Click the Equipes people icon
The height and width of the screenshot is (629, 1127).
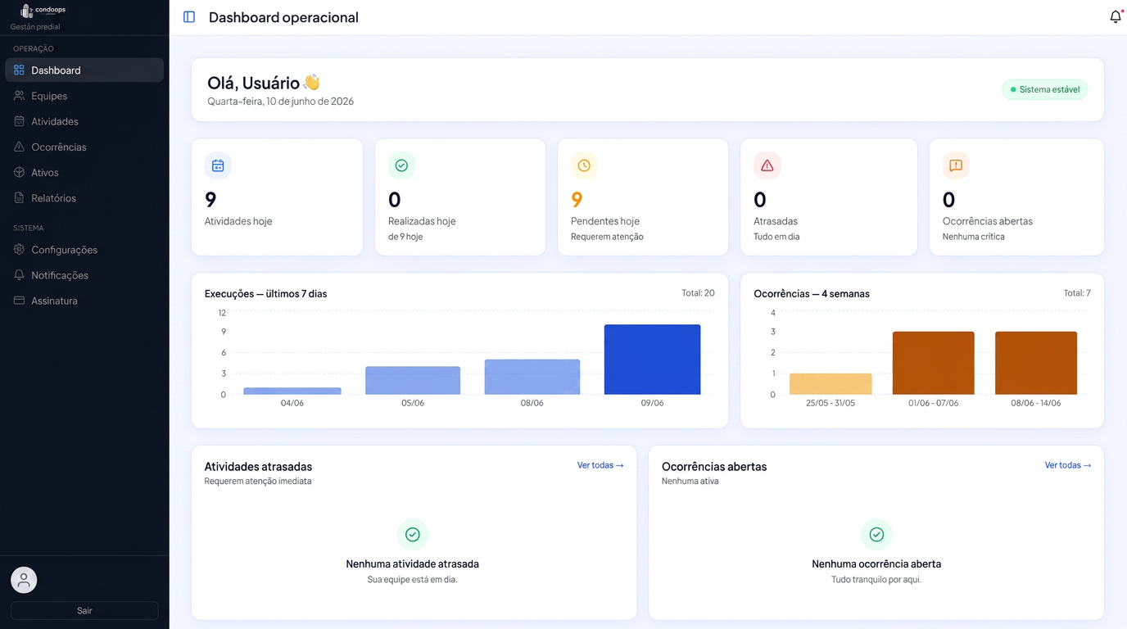pos(19,96)
